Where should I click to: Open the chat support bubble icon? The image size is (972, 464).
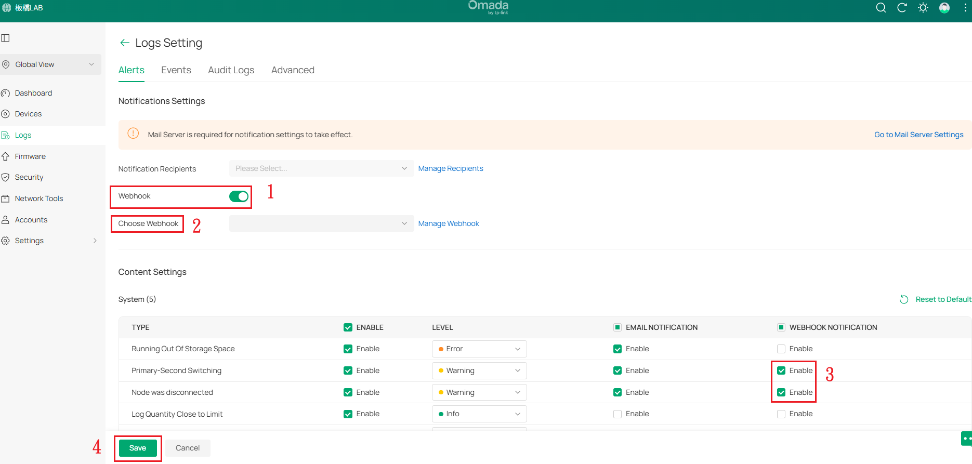(x=966, y=439)
